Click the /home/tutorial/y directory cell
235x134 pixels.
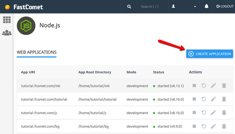coord(92,113)
